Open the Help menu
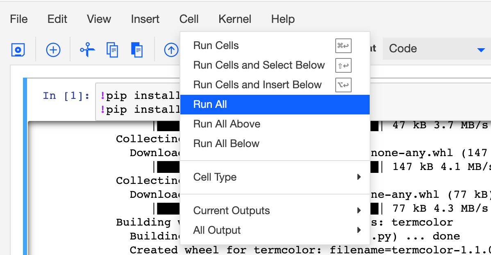Viewport: 491px width, 255px height. tap(283, 19)
